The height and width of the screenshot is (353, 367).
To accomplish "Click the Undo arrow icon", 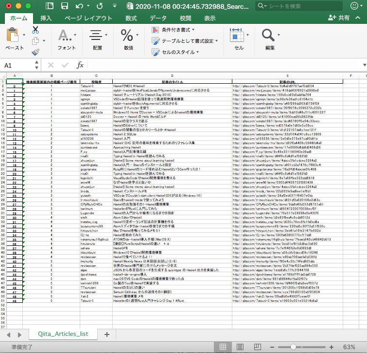I will click(79, 6).
